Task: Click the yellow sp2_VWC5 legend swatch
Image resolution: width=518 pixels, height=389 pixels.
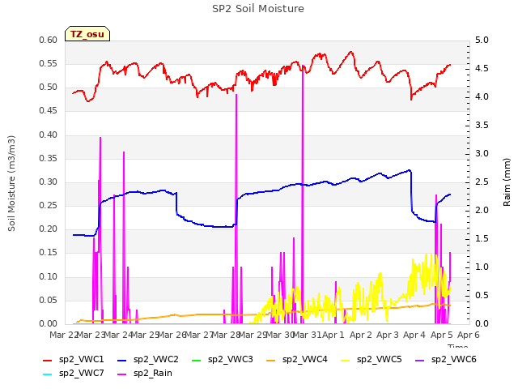Action: coord(346,360)
